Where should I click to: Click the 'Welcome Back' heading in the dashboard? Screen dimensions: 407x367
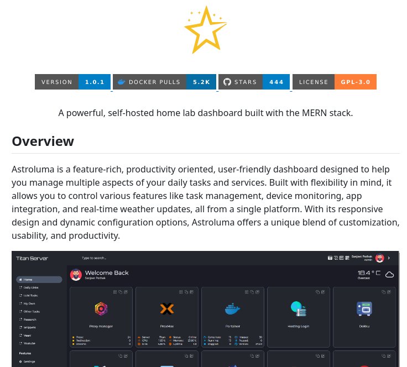pyautogui.click(x=107, y=273)
